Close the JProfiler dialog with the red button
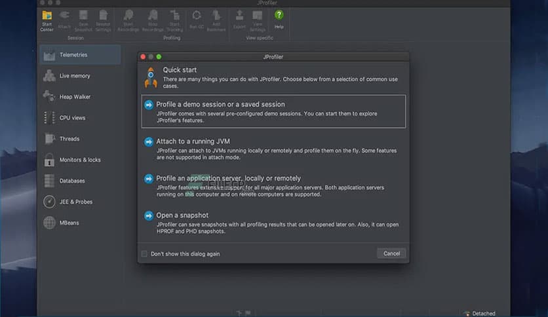The width and height of the screenshot is (548, 317). (x=143, y=56)
